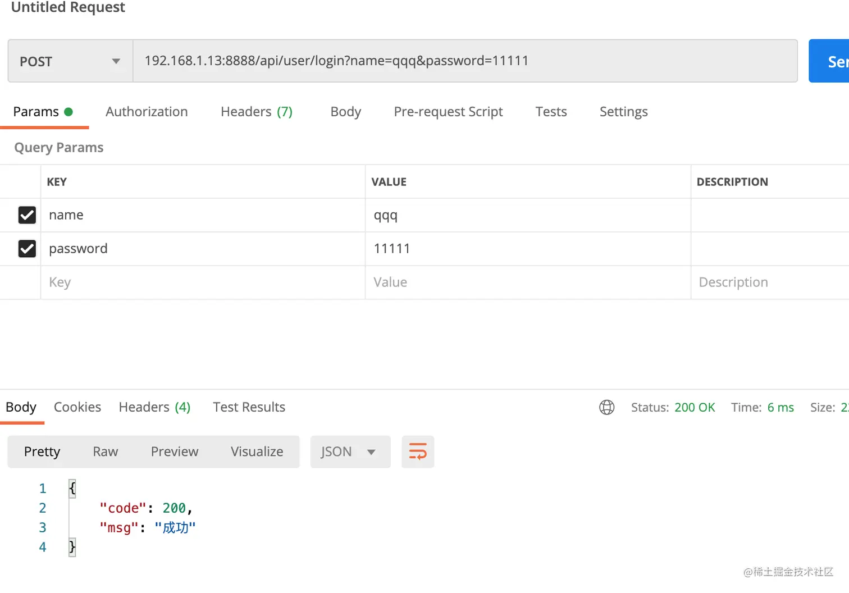Click the "msg" response line
This screenshot has width=849, height=593.
click(147, 528)
